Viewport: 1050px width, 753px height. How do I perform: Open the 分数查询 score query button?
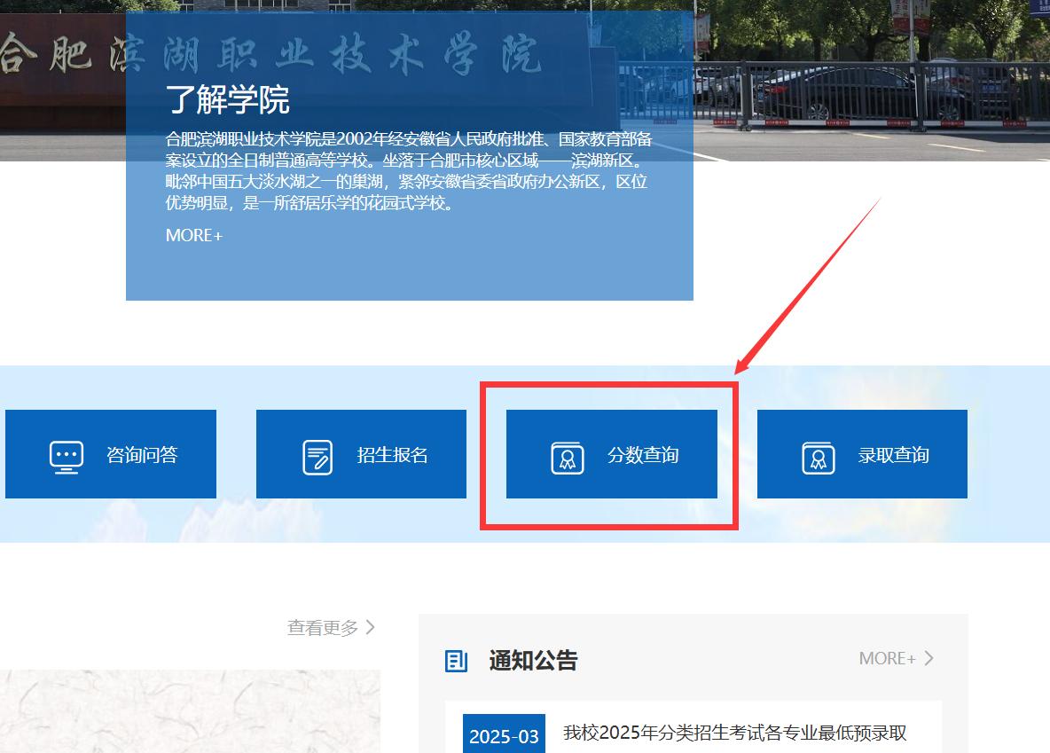click(x=611, y=454)
